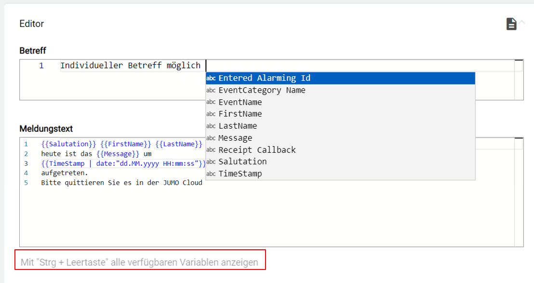Click the Betreff editor vertical scrollbar
Screen dimensions: 534x283
[x=519, y=80]
